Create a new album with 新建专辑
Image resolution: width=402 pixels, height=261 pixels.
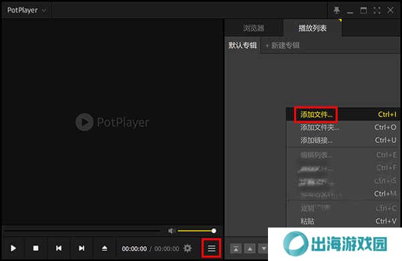283,46
